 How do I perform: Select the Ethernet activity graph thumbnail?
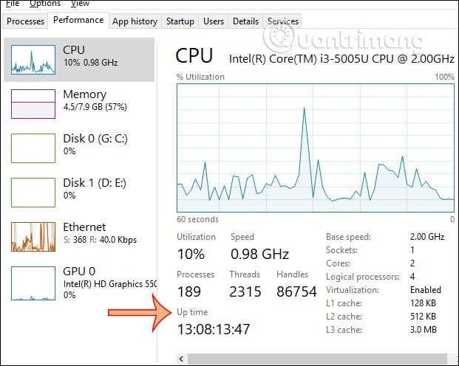tap(33, 236)
